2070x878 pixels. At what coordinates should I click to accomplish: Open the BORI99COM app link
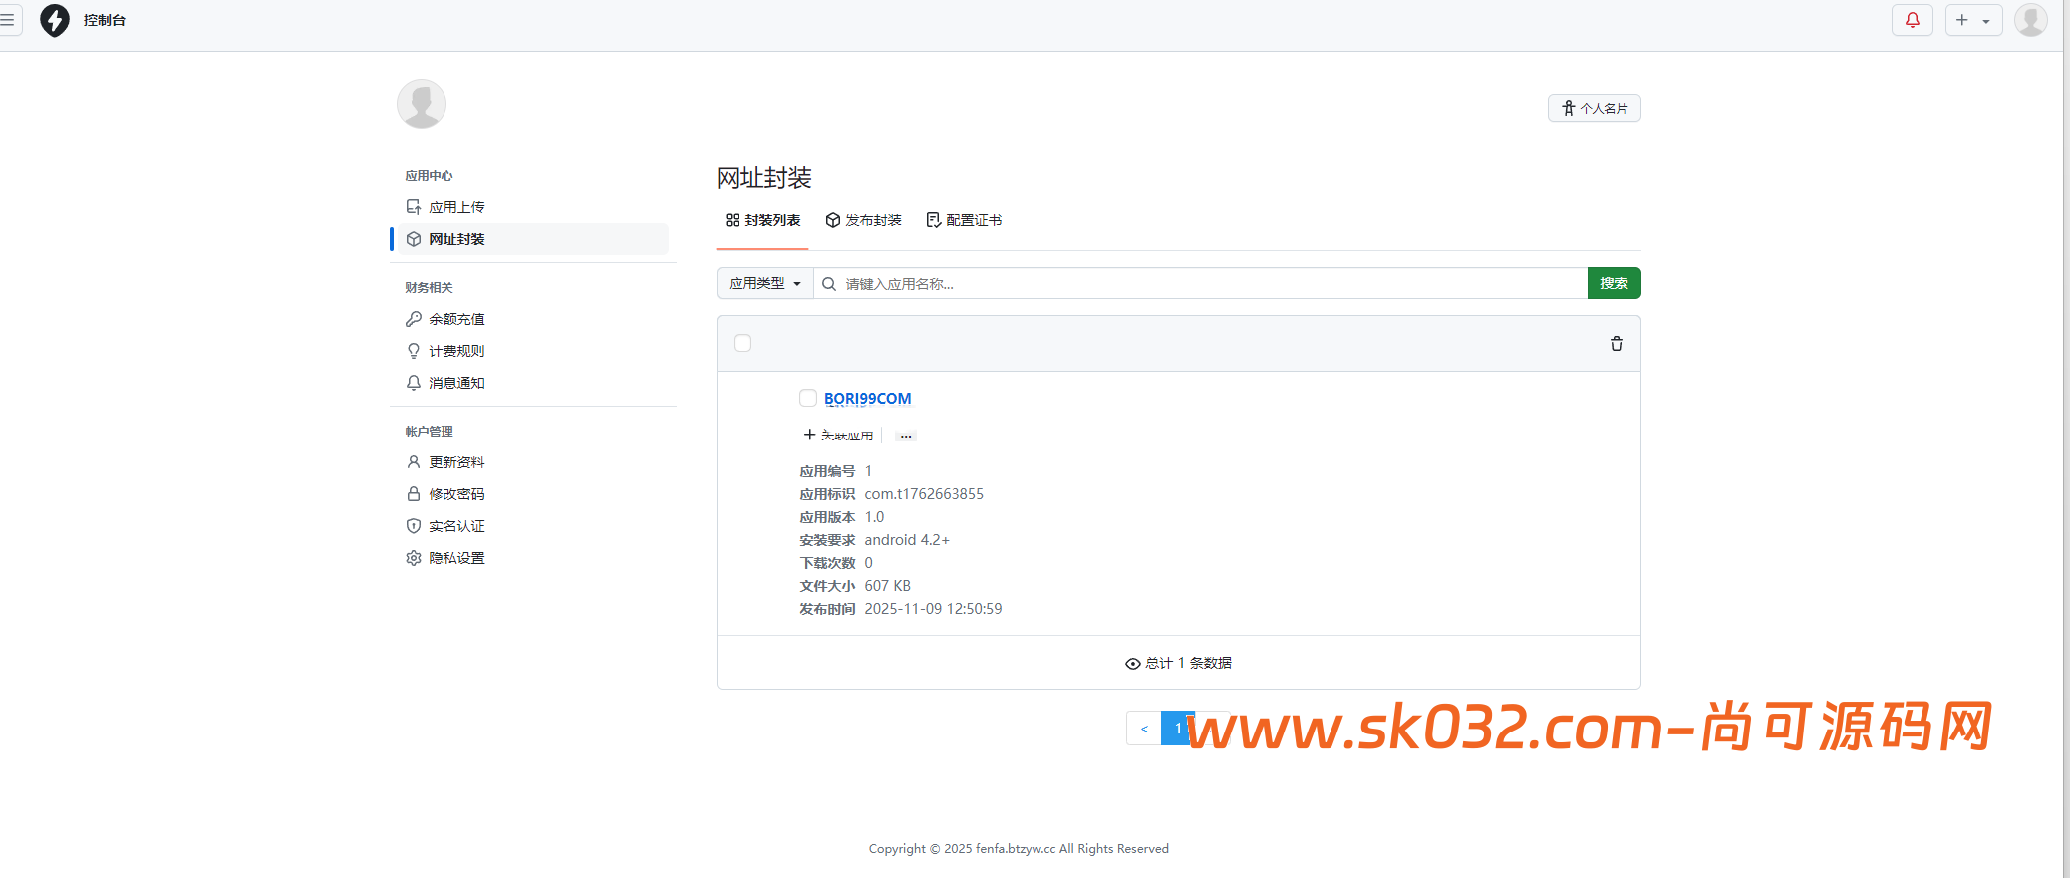point(867,399)
